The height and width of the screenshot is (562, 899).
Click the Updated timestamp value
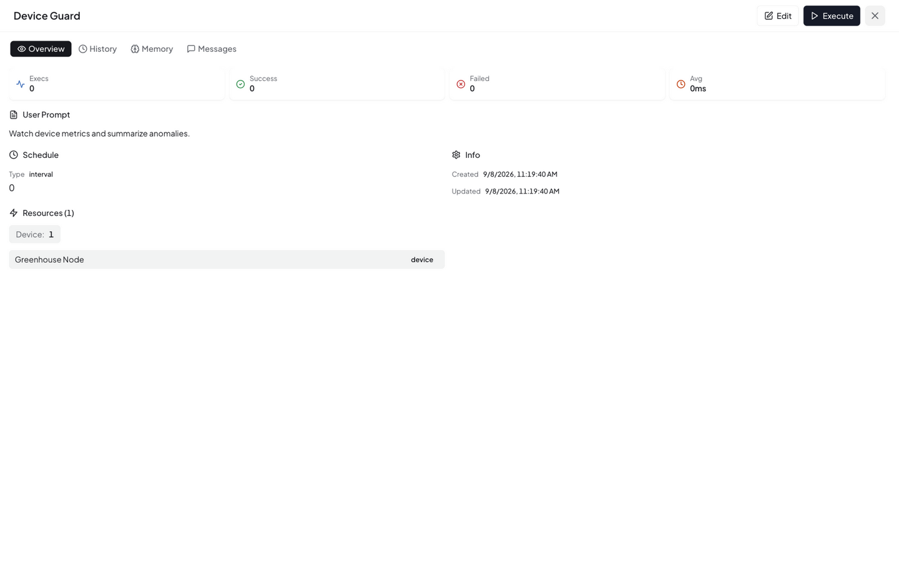522,191
